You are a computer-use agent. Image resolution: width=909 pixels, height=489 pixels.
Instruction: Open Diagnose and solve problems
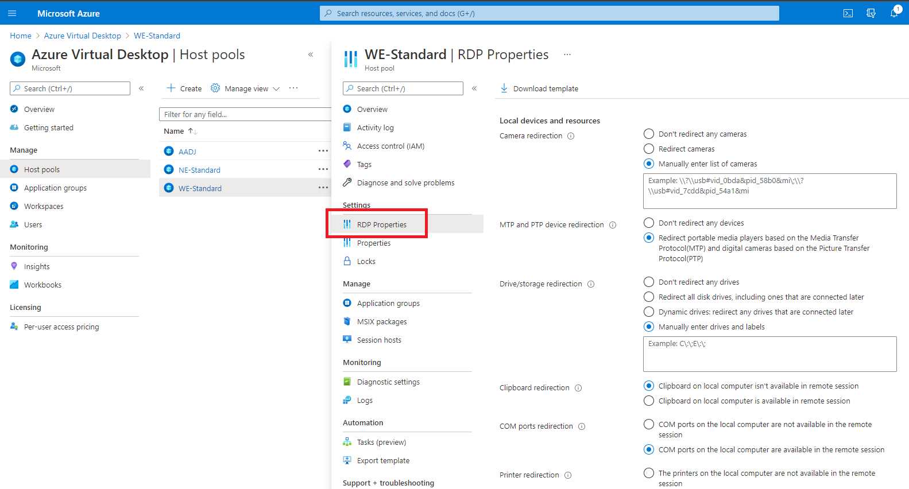(405, 183)
